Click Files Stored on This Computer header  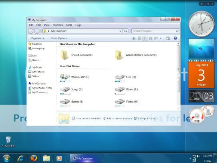(77, 44)
